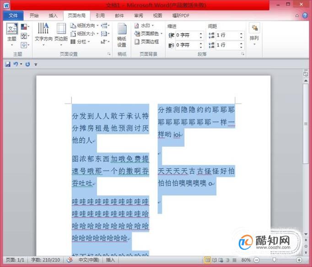This screenshot has width=312, height=267.
Task: Collapse the ribbon with caret icon
Action: pos(297,16)
